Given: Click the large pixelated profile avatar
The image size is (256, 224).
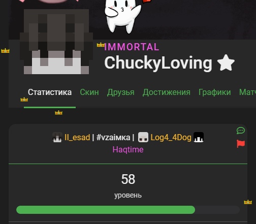Looking at the screenshot, I should tap(56, 42).
